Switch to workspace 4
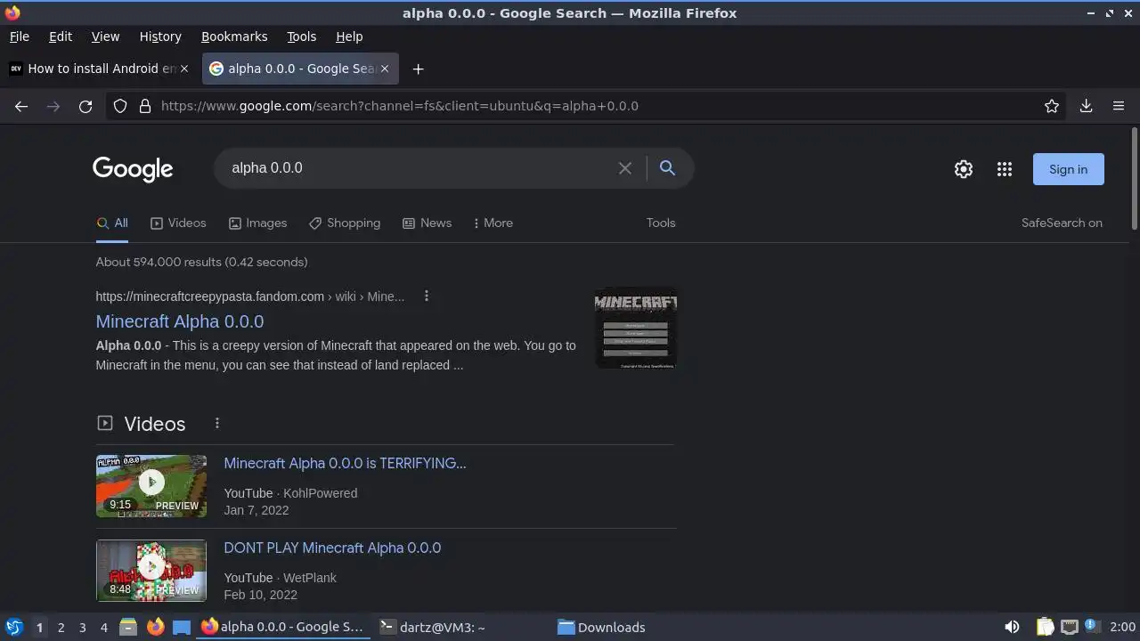 103,628
